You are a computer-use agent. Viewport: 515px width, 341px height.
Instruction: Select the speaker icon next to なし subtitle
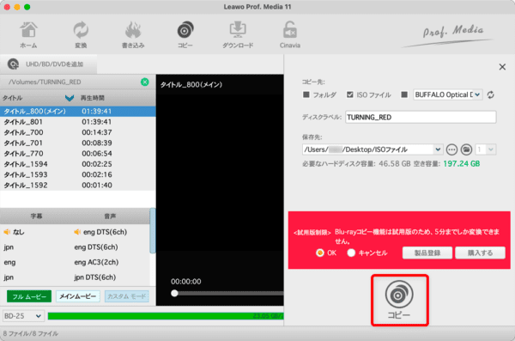click(7, 232)
